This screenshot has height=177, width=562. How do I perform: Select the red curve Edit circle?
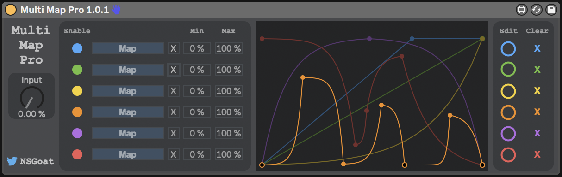click(x=508, y=154)
